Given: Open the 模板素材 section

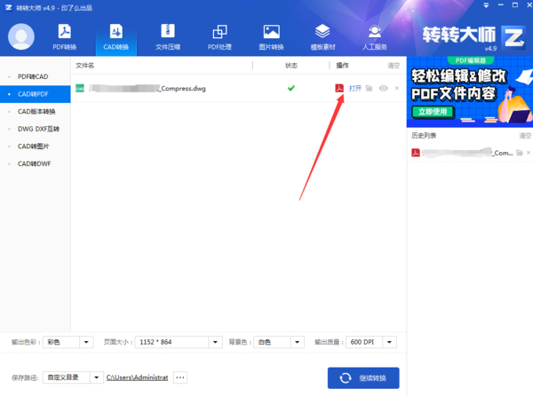Looking at the screenshot, I should point(322,36).
